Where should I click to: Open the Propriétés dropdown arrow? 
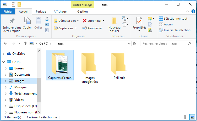coord(139,31)
